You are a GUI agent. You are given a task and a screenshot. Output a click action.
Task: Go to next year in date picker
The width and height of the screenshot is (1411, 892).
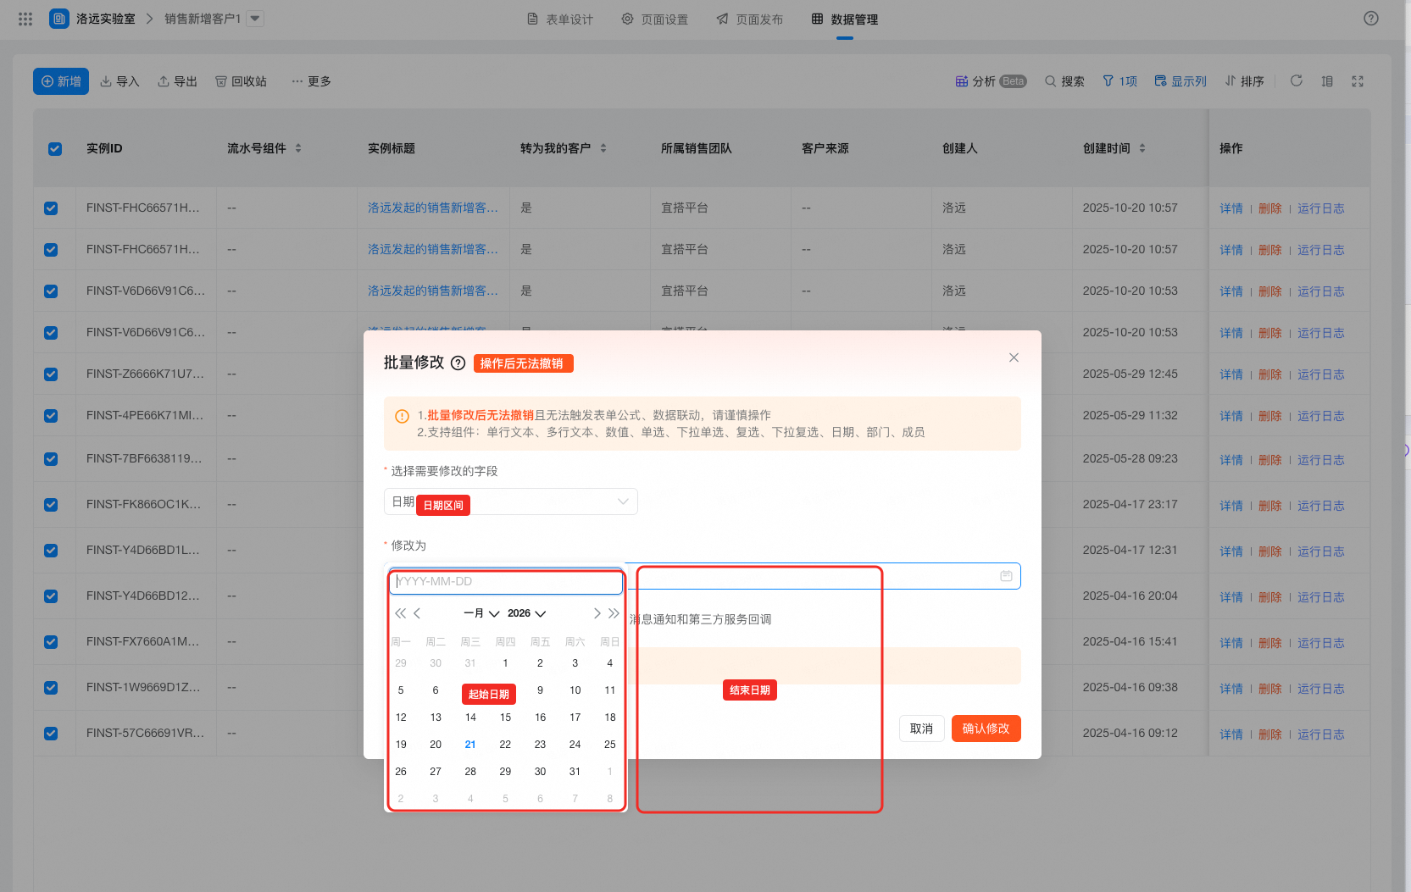[x=614, y=613]
